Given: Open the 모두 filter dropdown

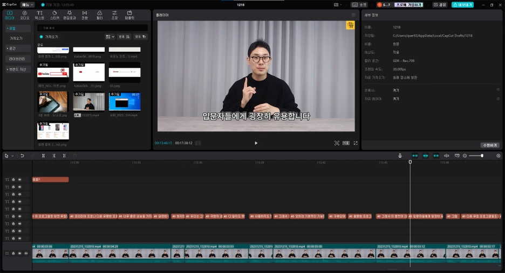Looking at the screenshot, I should 140,37.
